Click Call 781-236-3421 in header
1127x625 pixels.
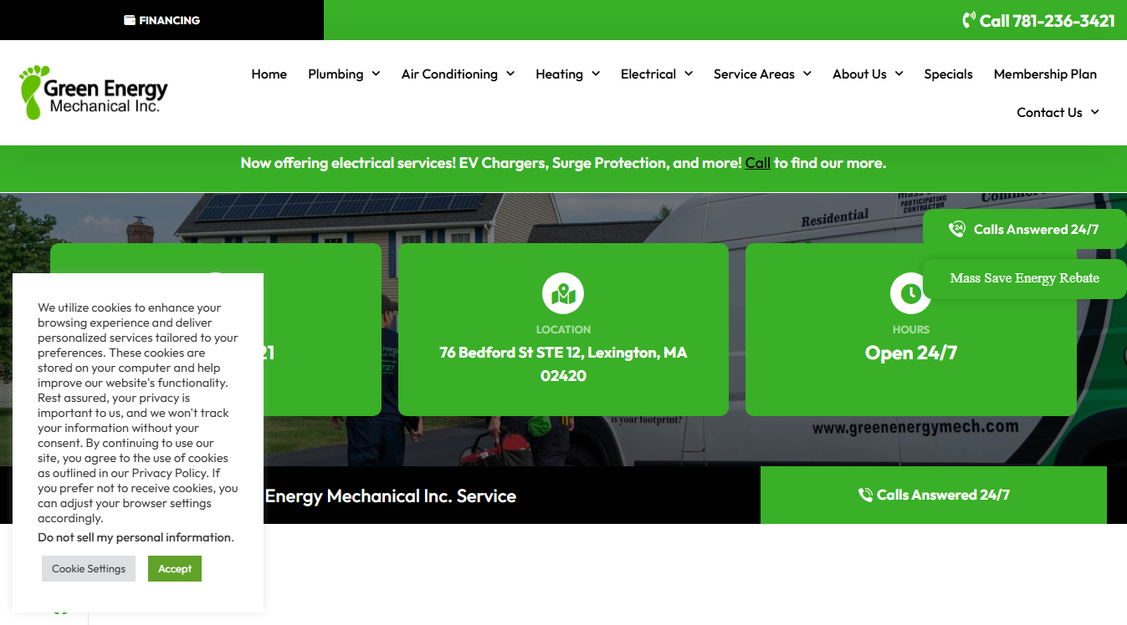1038,21
